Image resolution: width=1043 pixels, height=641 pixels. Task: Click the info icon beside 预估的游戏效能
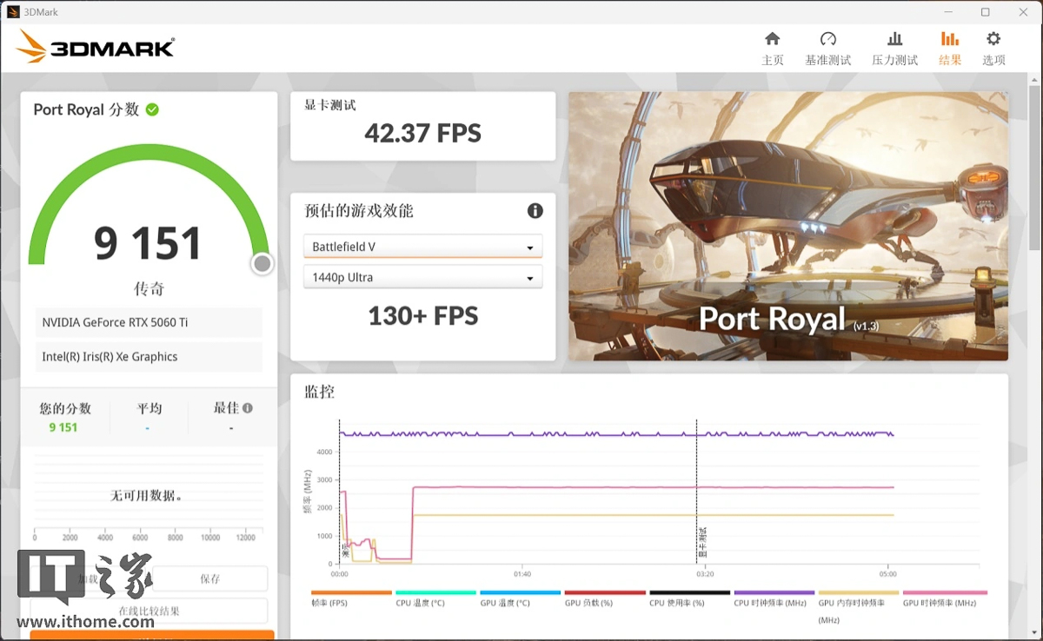click(535, 210)
